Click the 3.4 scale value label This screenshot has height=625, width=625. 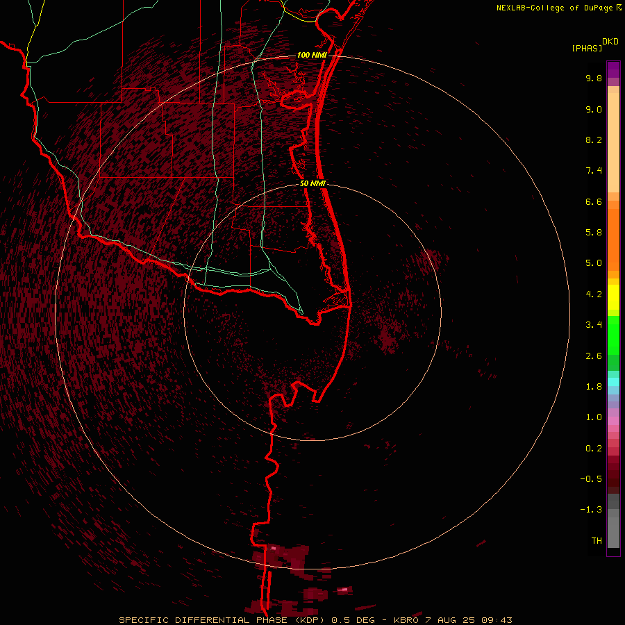click(x=594, y=325)
